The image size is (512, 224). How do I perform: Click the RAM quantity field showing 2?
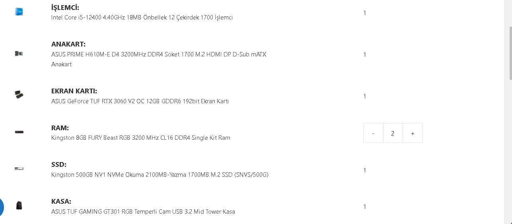(393, 133)
